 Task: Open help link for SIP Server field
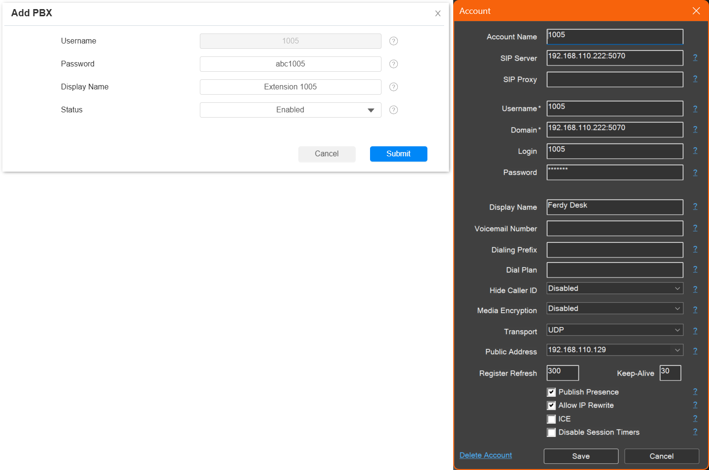click(x=695, y=58)
